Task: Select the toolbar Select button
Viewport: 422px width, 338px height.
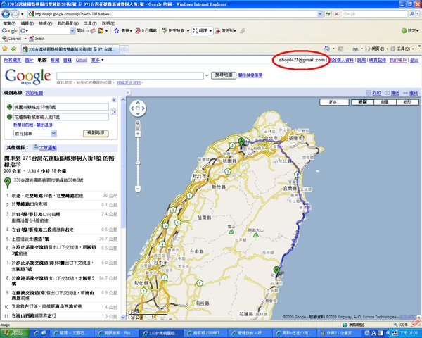Action: tap(37, 39)
